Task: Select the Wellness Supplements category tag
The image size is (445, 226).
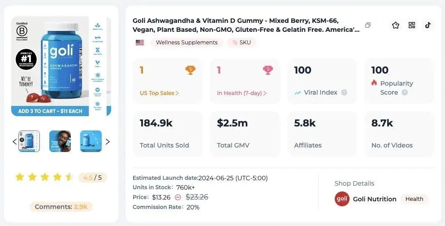Action: (x=186, y=43)
